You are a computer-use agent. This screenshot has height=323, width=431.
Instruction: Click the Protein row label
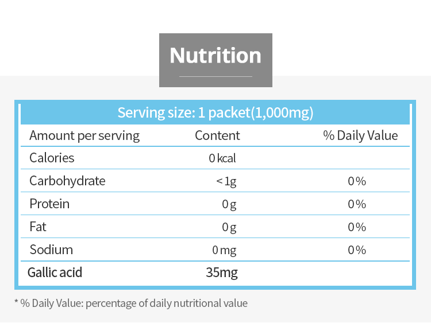(49, 204)
